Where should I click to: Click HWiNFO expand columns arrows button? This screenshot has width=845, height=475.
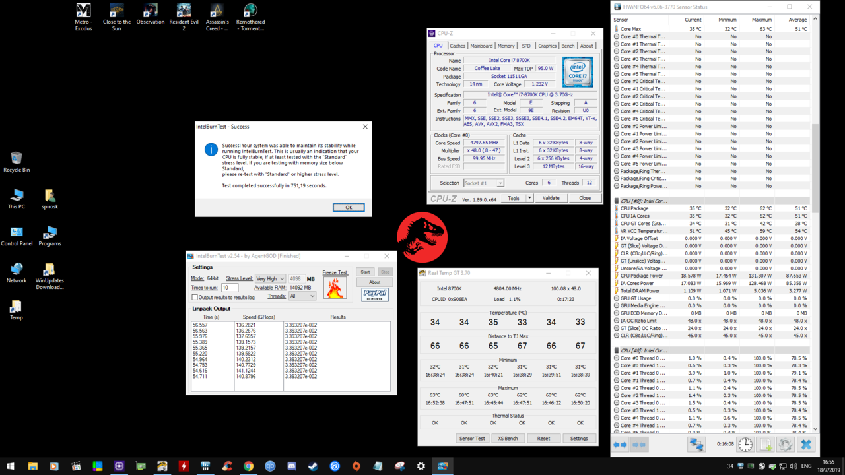[x=621, y=445]
